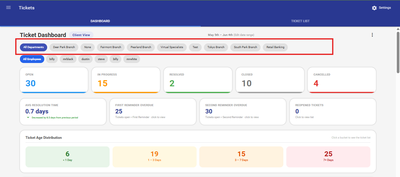This screenshot has width=400, height=177.
Task: Select the None department chip
Action: click(x=88, y=47)
